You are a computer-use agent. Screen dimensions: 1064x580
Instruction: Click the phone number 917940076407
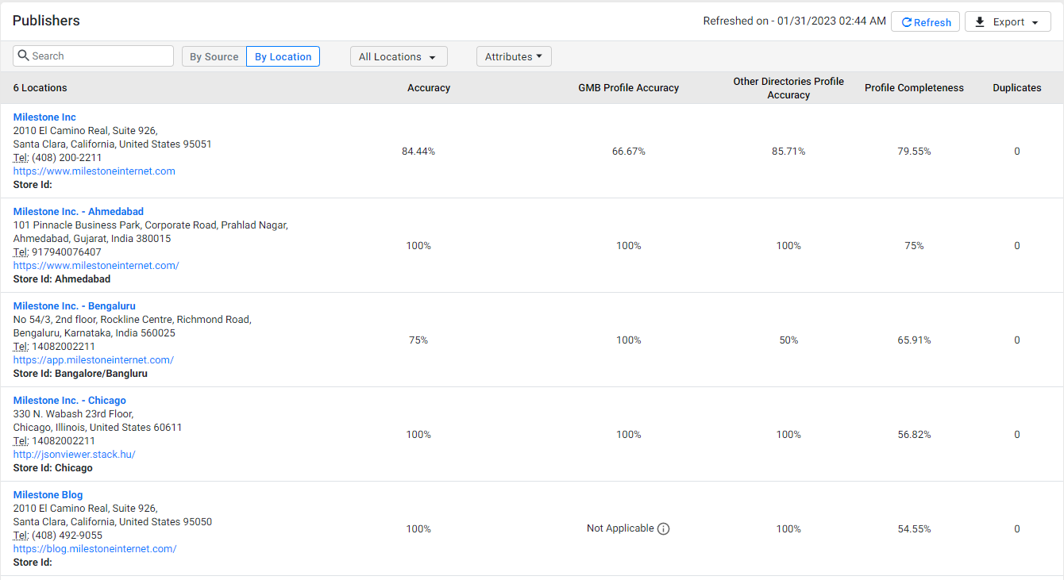(67, 252)
